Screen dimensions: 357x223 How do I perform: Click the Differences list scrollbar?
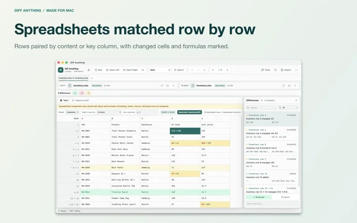click(299, 150)
